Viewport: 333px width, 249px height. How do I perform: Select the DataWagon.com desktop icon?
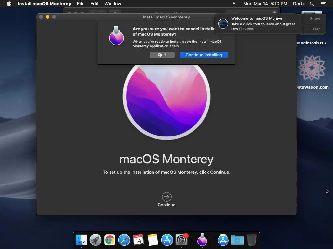312,68
